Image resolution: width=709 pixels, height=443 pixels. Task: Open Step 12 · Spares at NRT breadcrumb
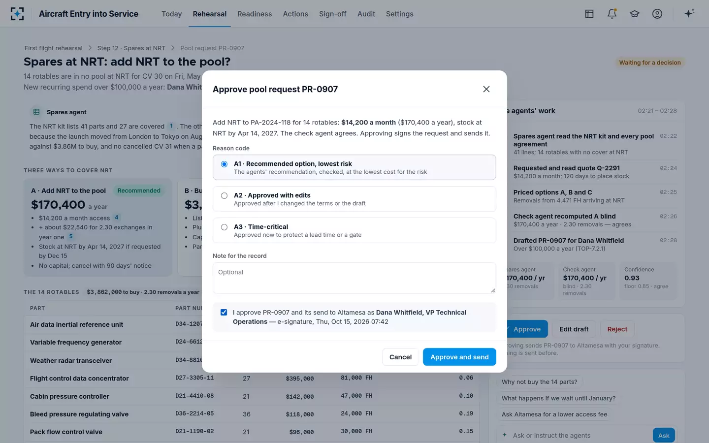pos(131,48)
